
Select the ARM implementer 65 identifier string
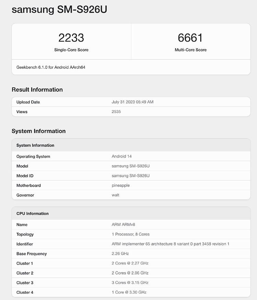170,244
